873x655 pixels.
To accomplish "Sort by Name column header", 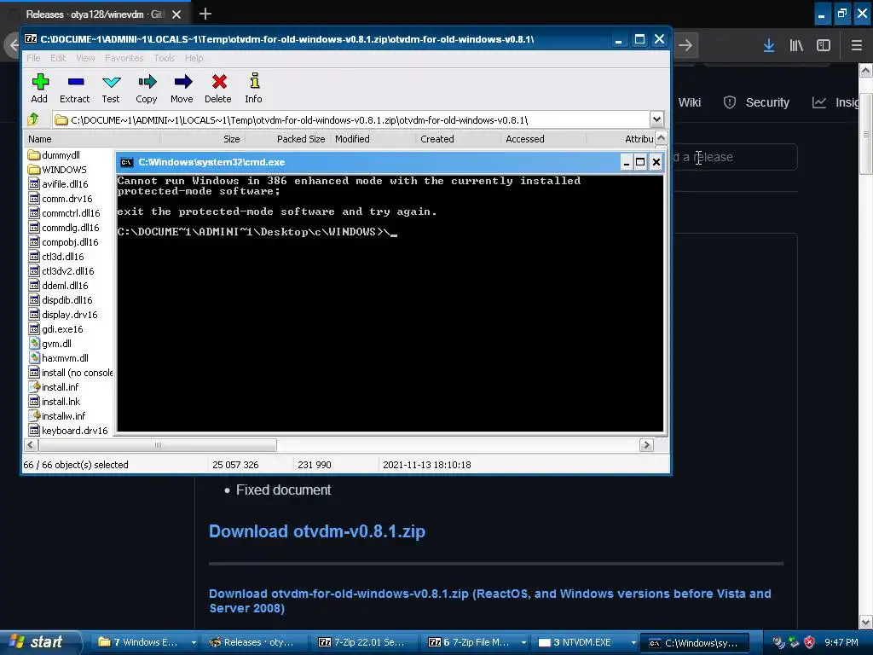I will click(92, 139).
